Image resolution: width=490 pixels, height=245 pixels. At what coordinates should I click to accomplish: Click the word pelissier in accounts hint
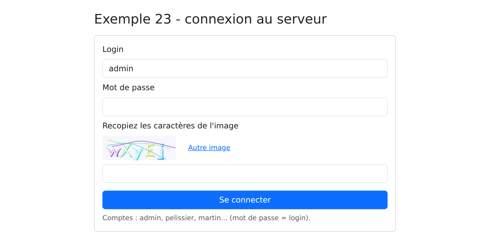tap(180, 218)
